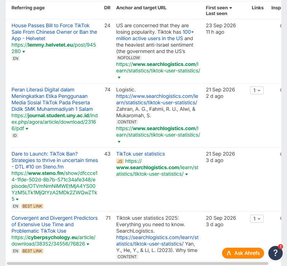Expand target URL arrow under NOFOLLOW row

(x=119, y=77)
